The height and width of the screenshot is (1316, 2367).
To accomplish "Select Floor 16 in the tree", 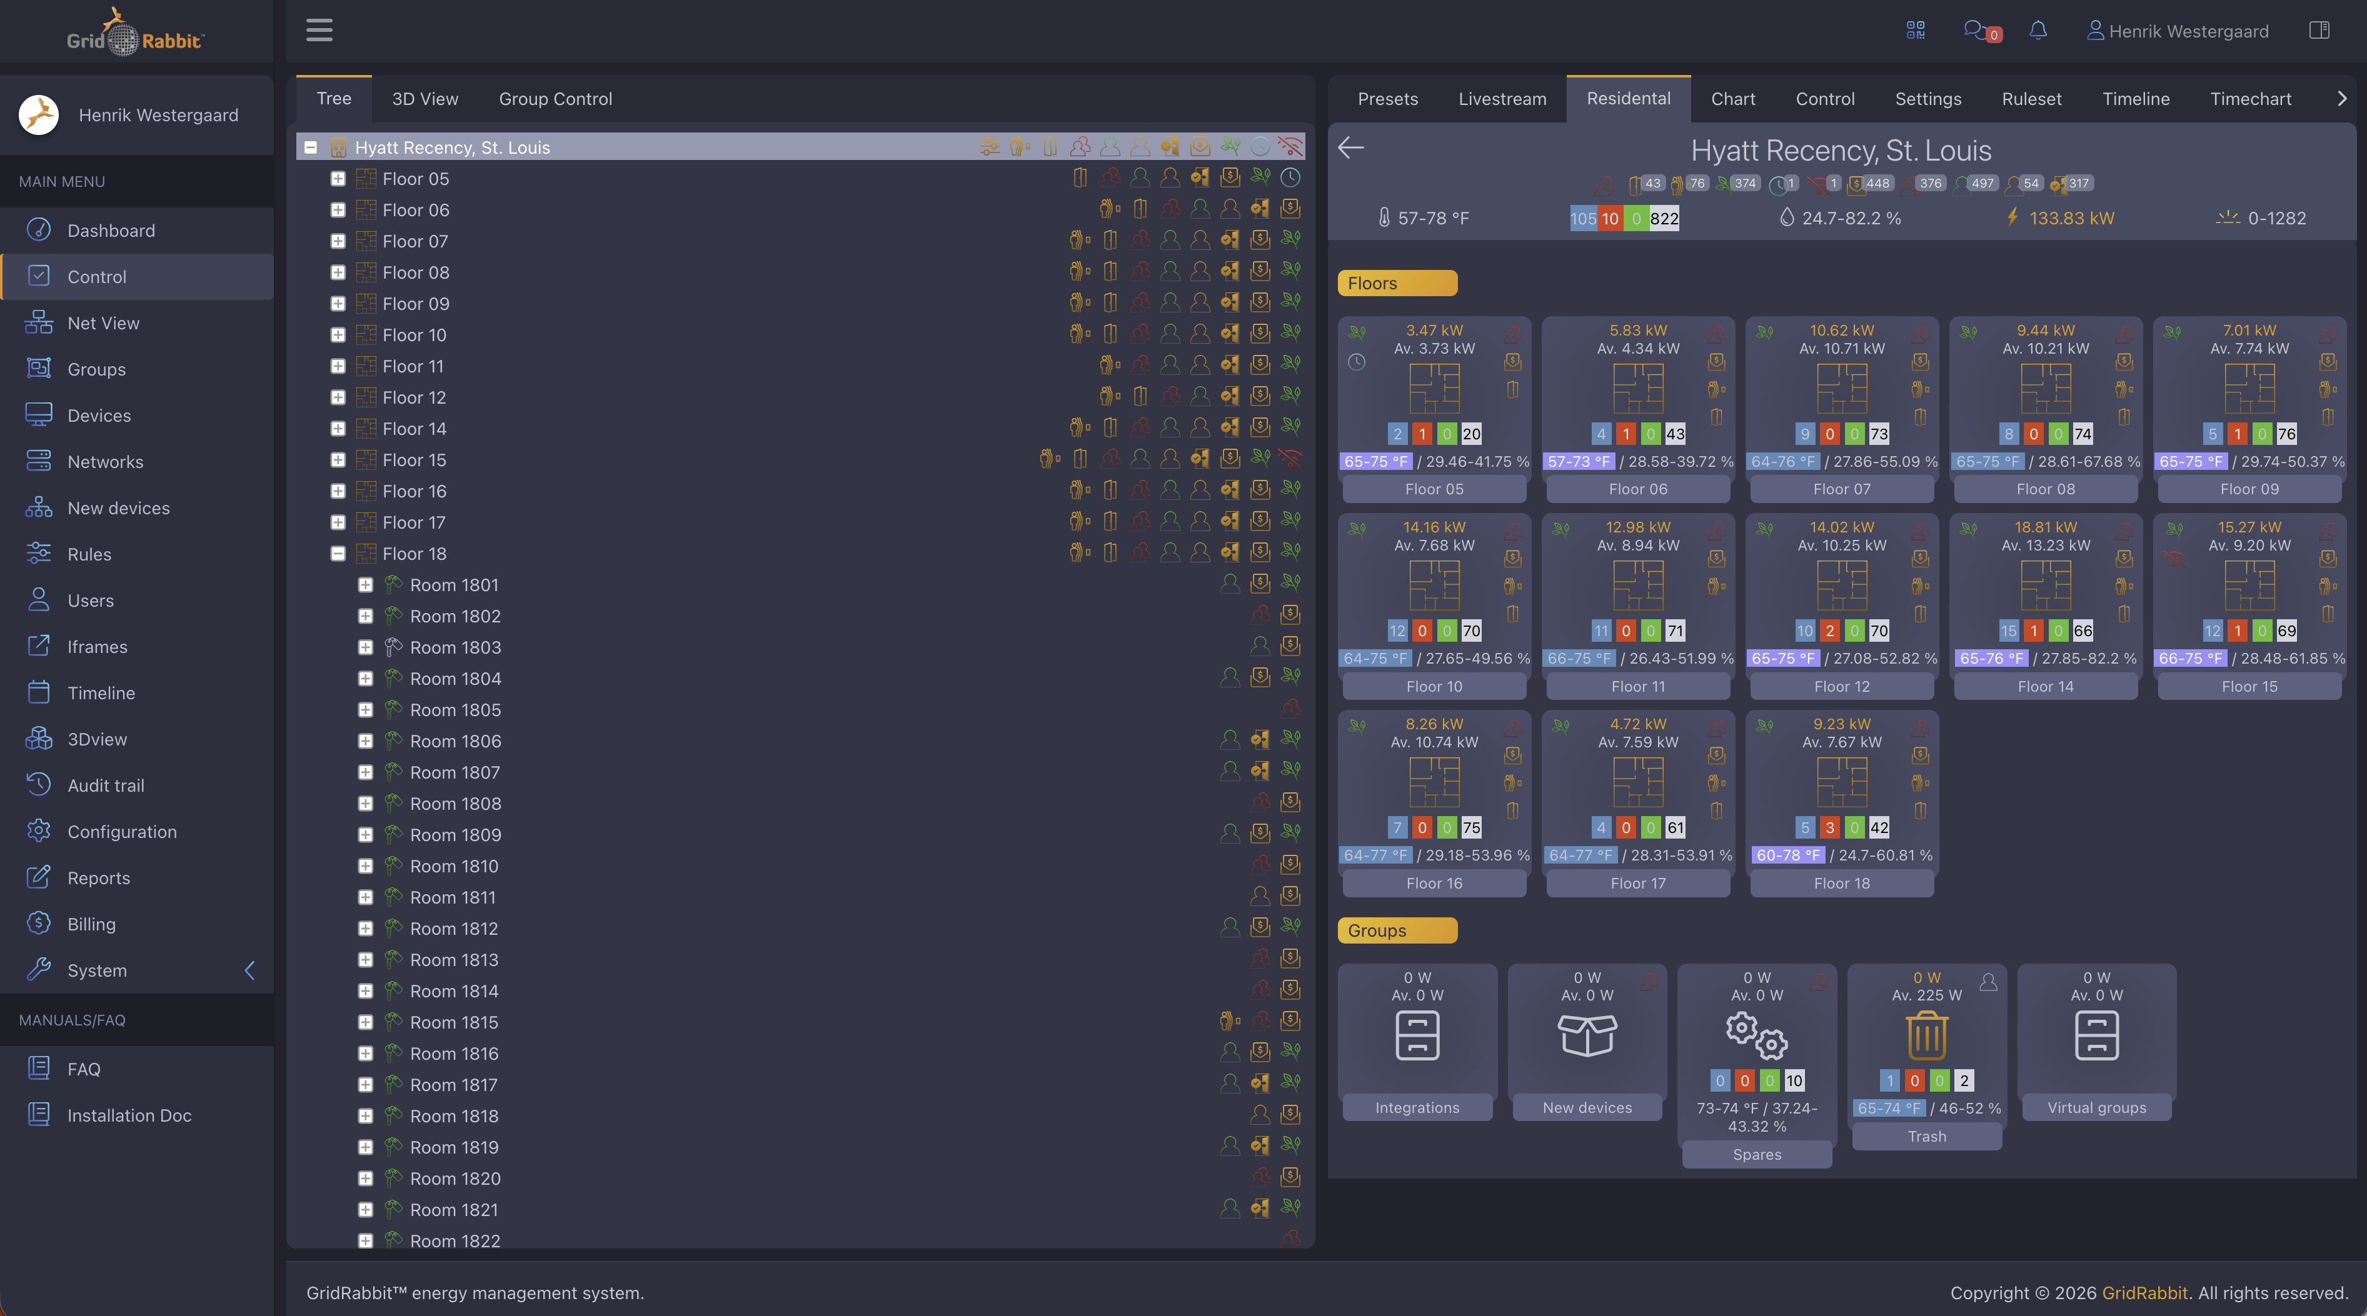I will (415, 491).
